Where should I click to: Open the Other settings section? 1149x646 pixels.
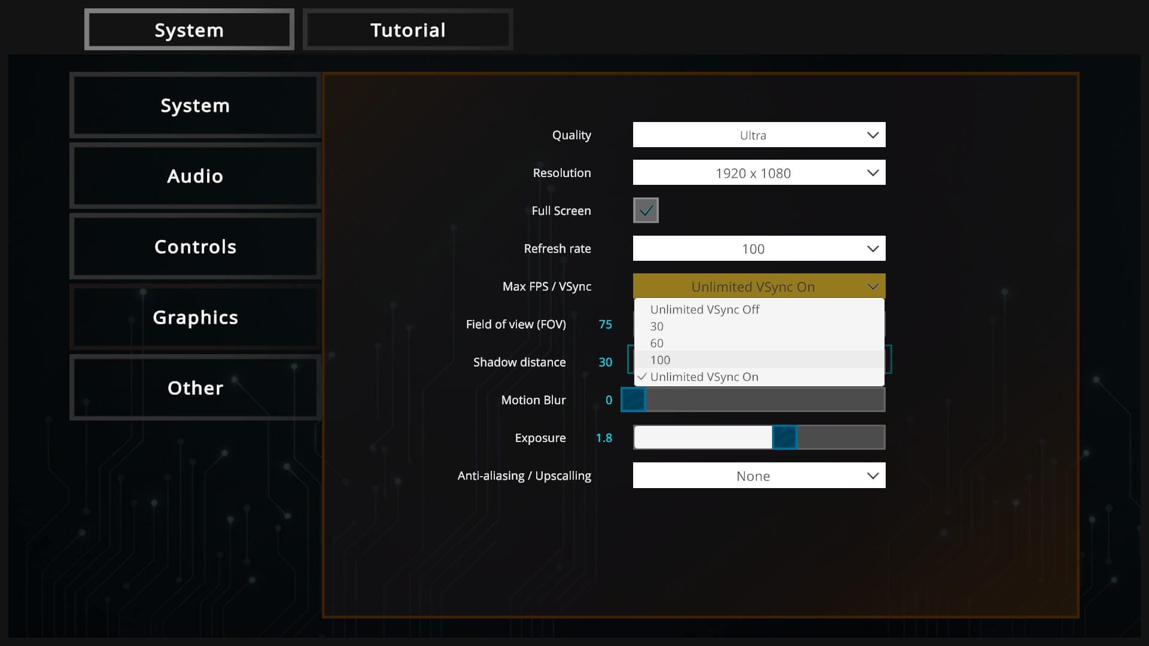point(195,388)
